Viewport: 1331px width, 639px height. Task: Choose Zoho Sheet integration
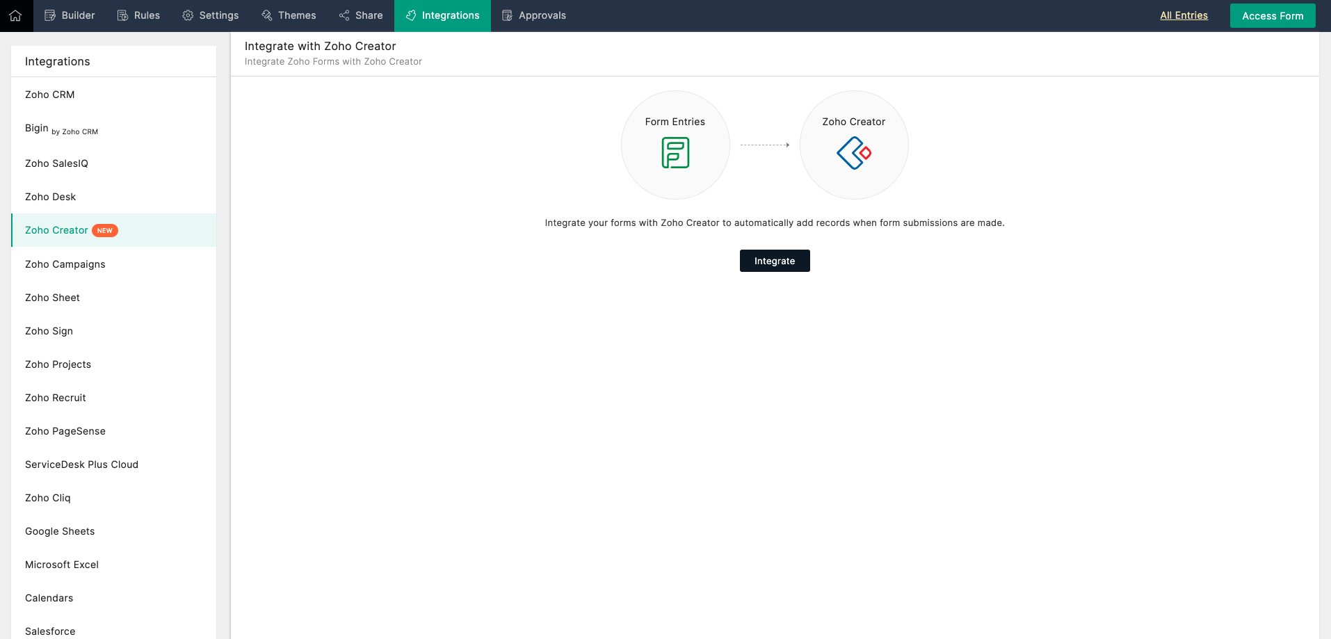click(x=114, y=298)
